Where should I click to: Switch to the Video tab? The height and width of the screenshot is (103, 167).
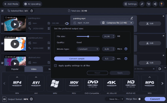pyautogui.click(x=34, y=69)
